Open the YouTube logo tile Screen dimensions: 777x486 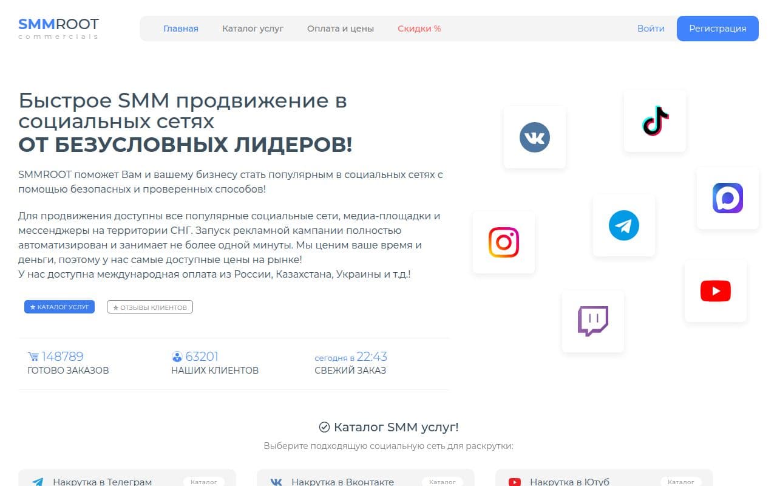716,291
